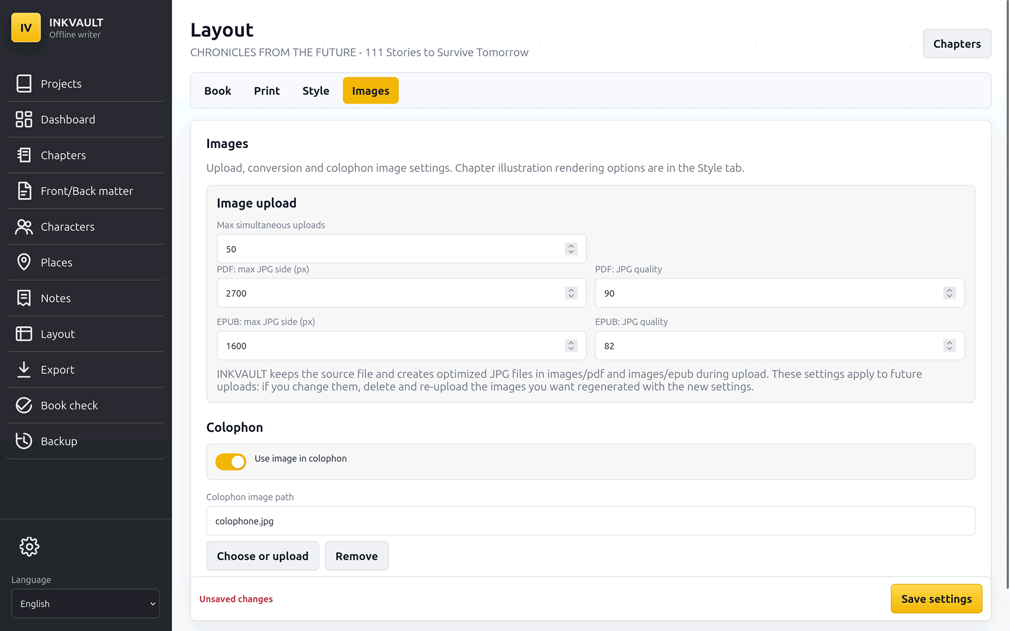The image size is (1010, 631).
Task: Click the Remove colophon image button
Action: click(x=357, y=556)
